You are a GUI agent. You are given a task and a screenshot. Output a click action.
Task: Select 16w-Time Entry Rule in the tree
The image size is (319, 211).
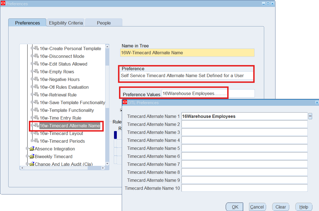[60, 118]
